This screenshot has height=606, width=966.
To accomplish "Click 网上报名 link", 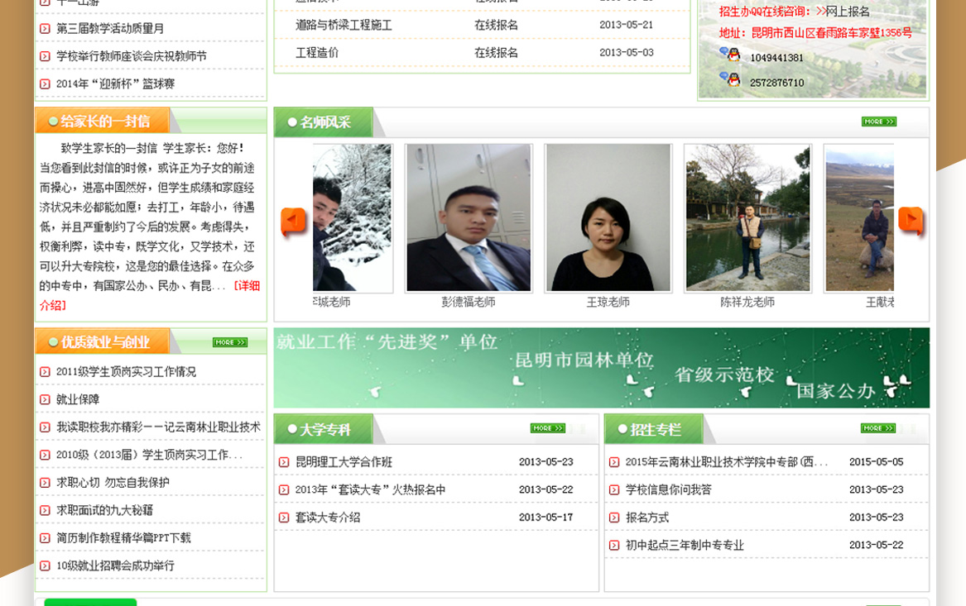I will (x=848, y=12).
